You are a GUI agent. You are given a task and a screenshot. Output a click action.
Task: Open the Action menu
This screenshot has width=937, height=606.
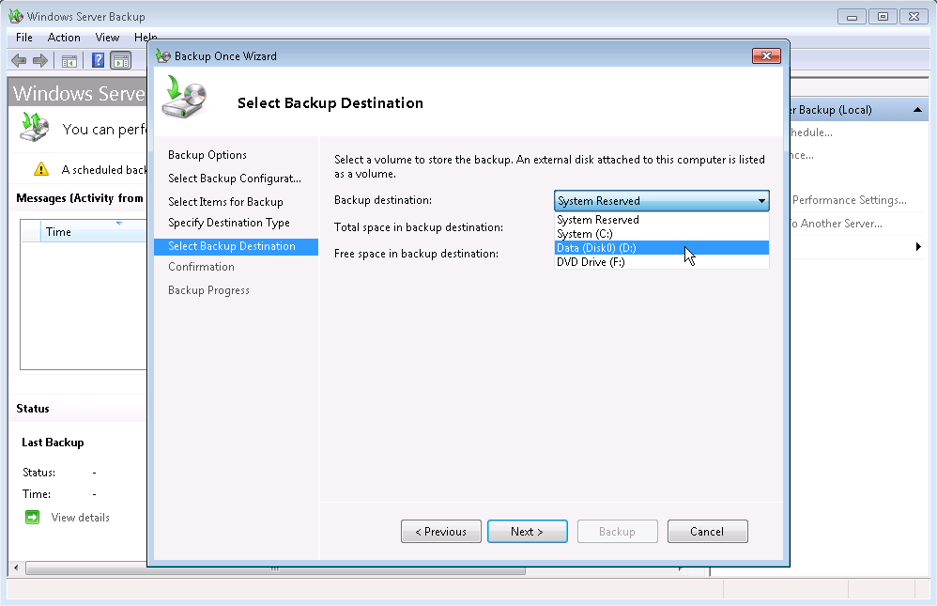[63, 37]
